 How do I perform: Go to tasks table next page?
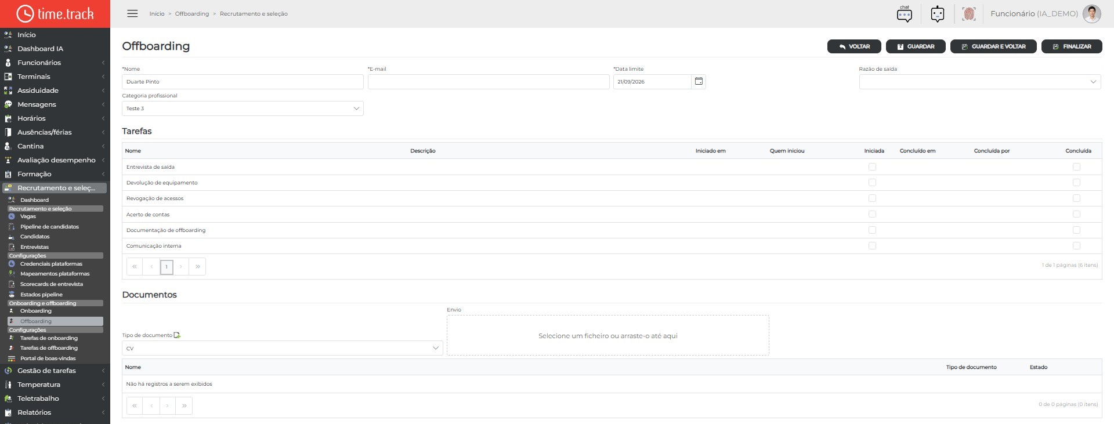(x=181, y=267)
